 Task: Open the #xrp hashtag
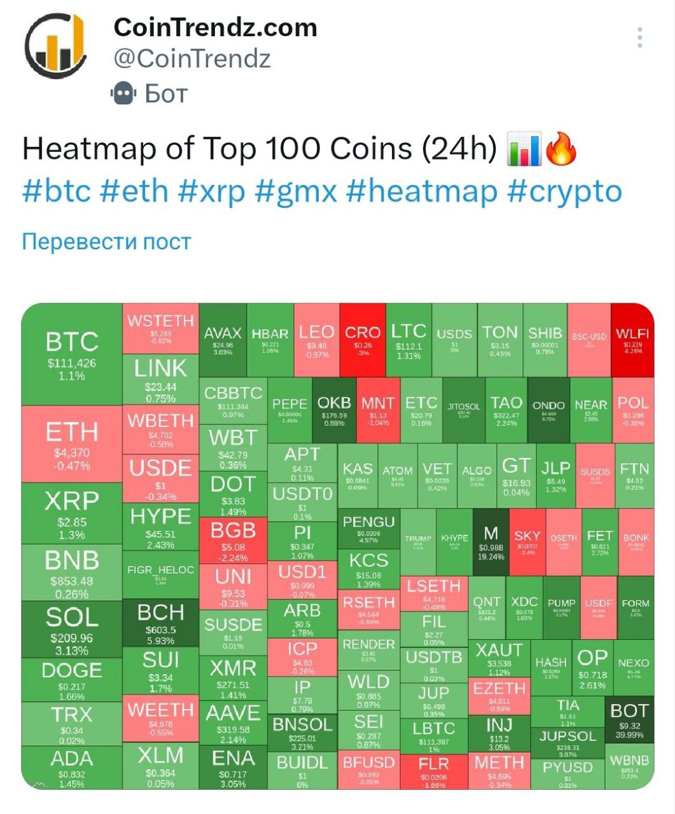pyautogui.click(x=211, y=191)
